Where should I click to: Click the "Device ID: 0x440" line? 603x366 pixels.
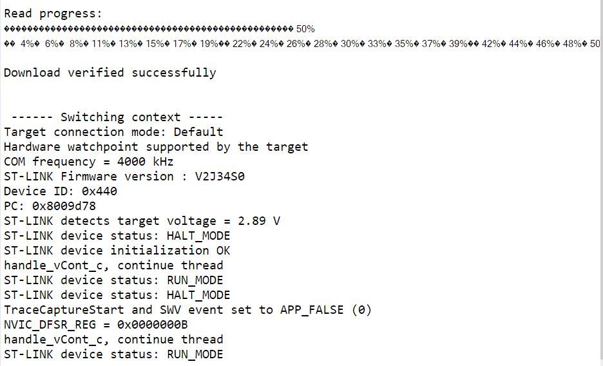point(61,191)
